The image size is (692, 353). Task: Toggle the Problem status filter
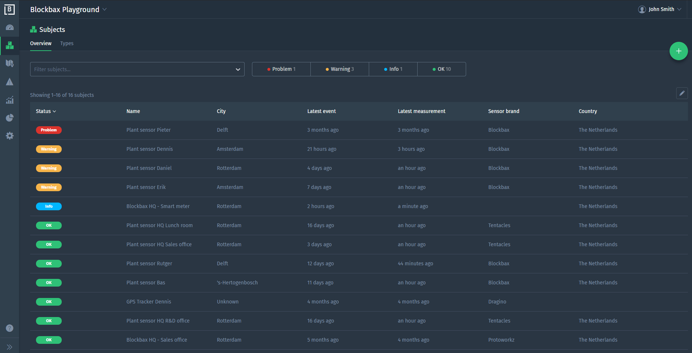pos(281,69)
